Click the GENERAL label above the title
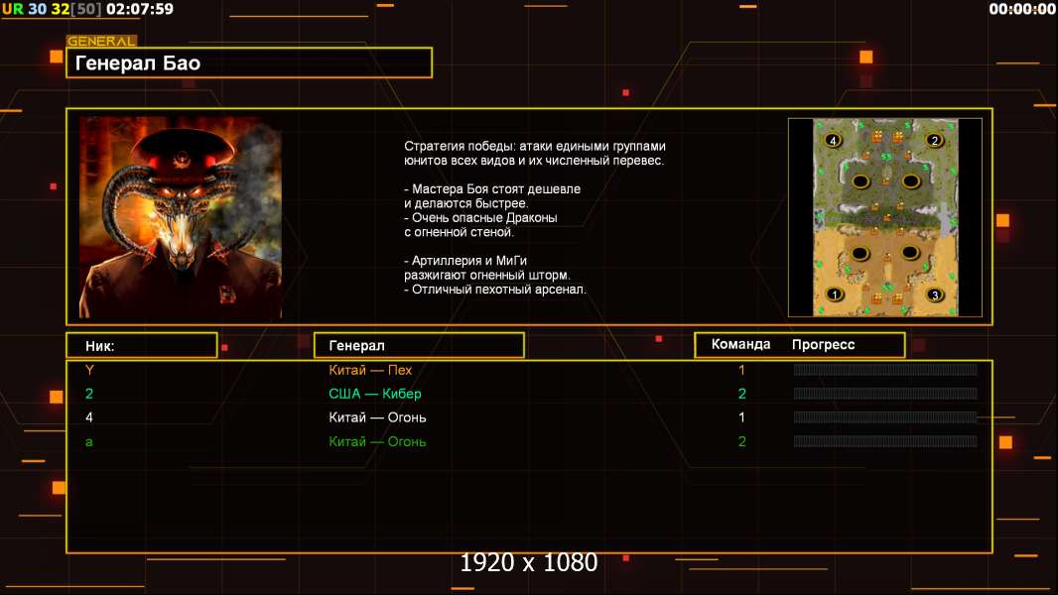1058x595 pixels. point(101,41)
